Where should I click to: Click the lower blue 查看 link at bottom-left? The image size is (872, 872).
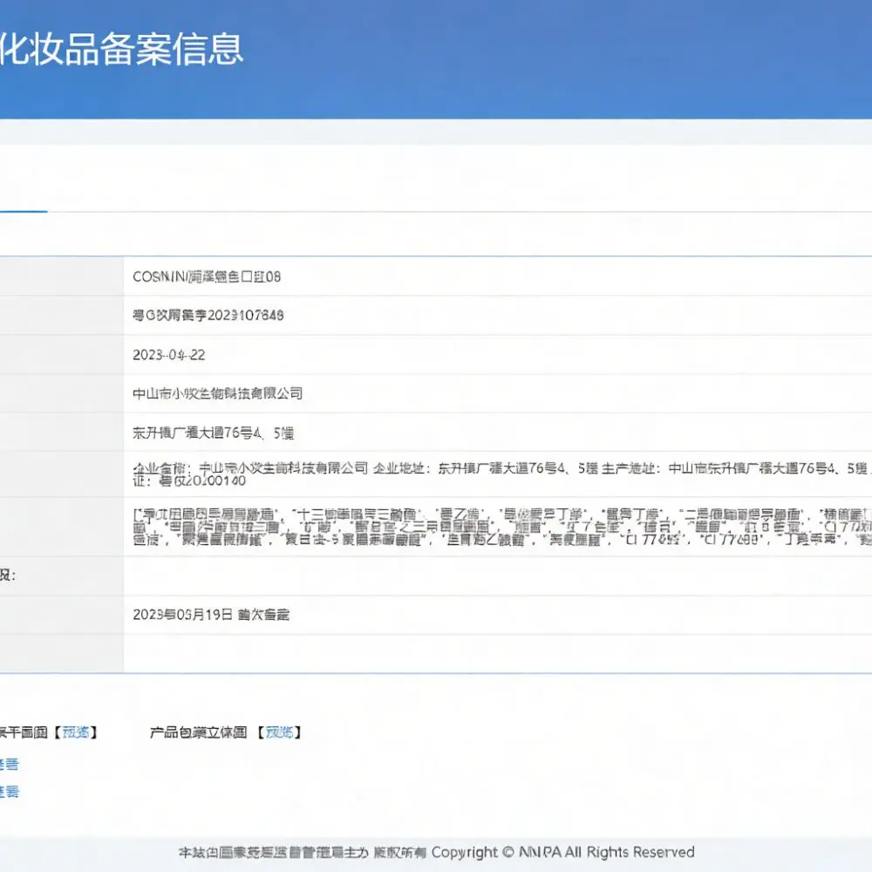9,791
